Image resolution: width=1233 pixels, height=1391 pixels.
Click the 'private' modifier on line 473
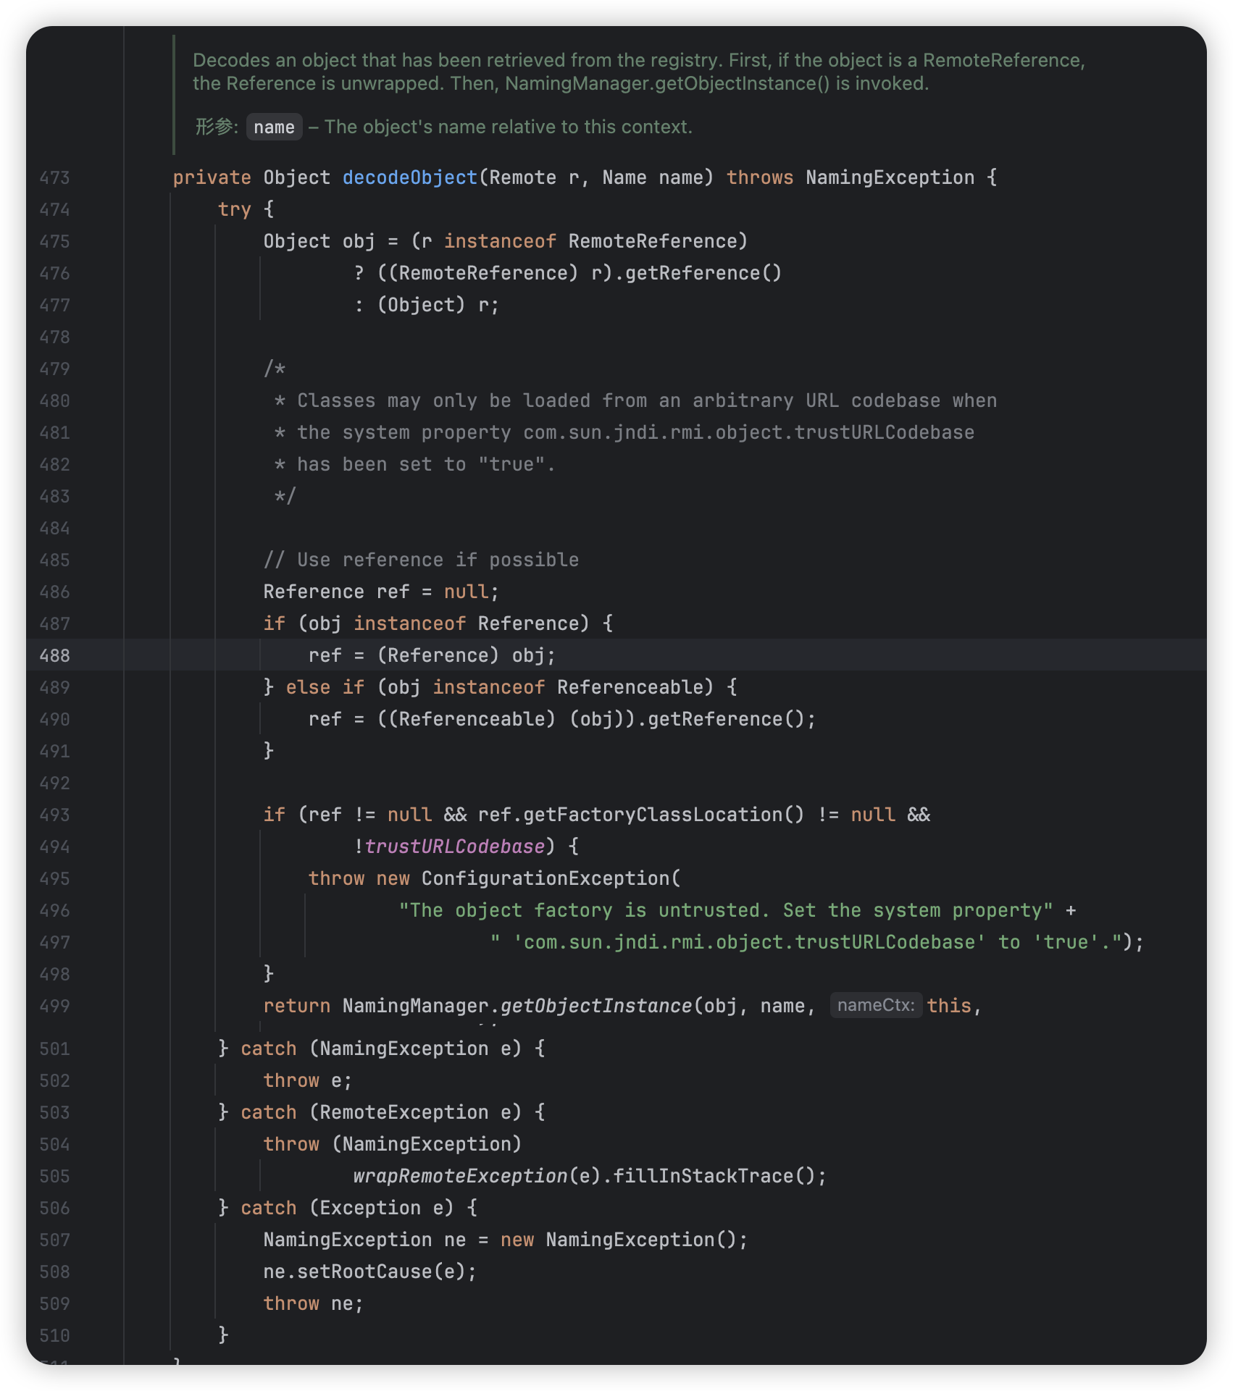[x=212, y=177]
